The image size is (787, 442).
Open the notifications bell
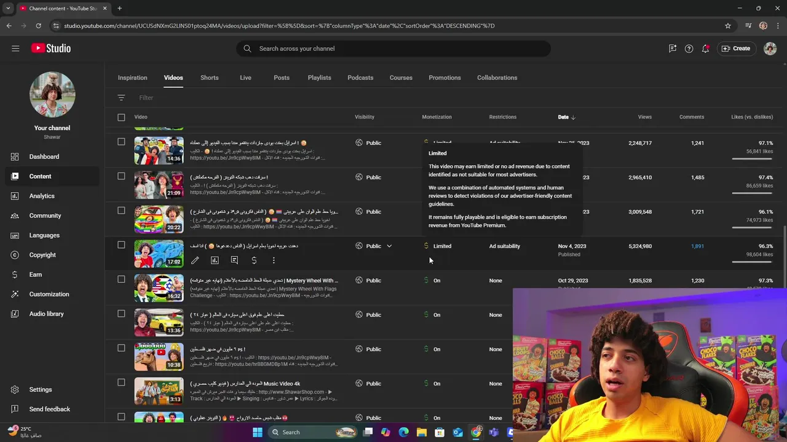pos(705,48)
